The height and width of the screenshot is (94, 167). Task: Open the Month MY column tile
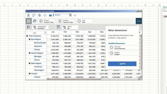point(70,27)
